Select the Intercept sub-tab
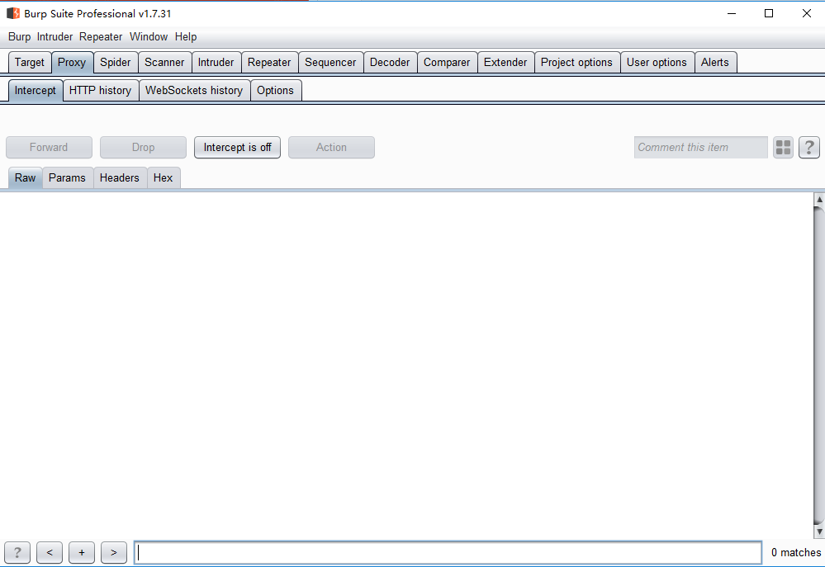Screen dimensions: 825x567 tap(36, 91)
